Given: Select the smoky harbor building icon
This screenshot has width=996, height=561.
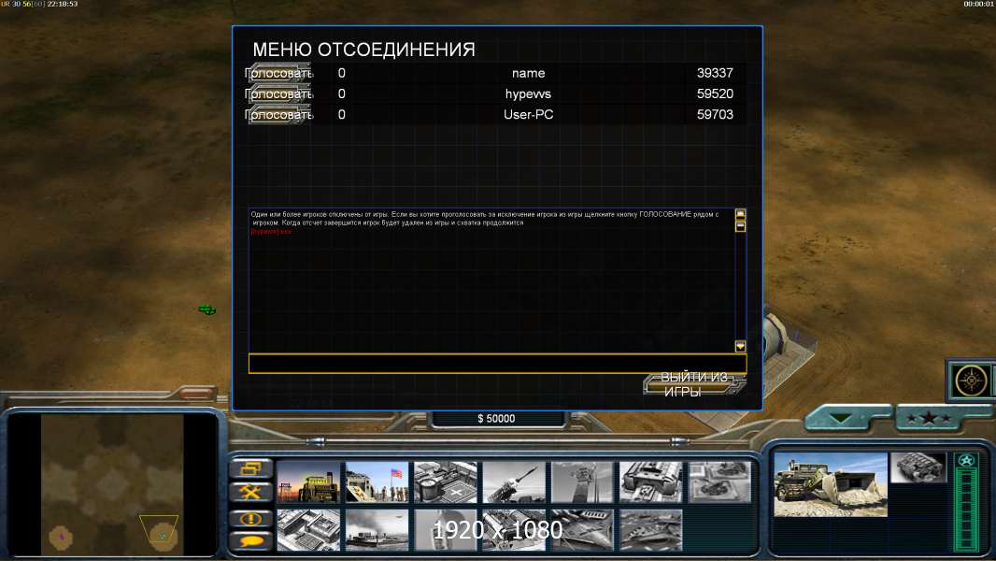Looking at the screenshot, I should coord(377,530).
